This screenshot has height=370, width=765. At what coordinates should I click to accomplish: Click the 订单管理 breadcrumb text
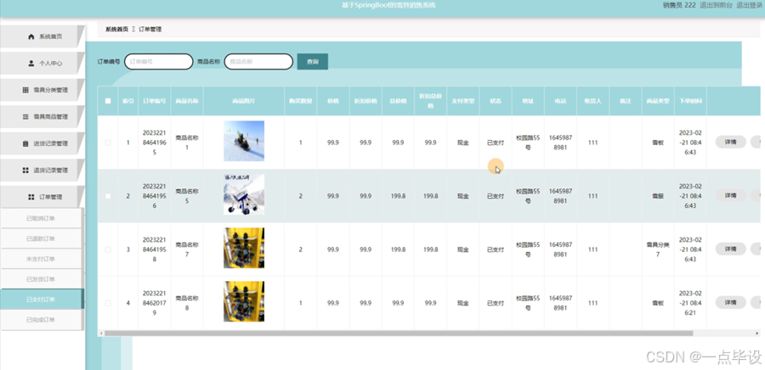coord(150,29)
